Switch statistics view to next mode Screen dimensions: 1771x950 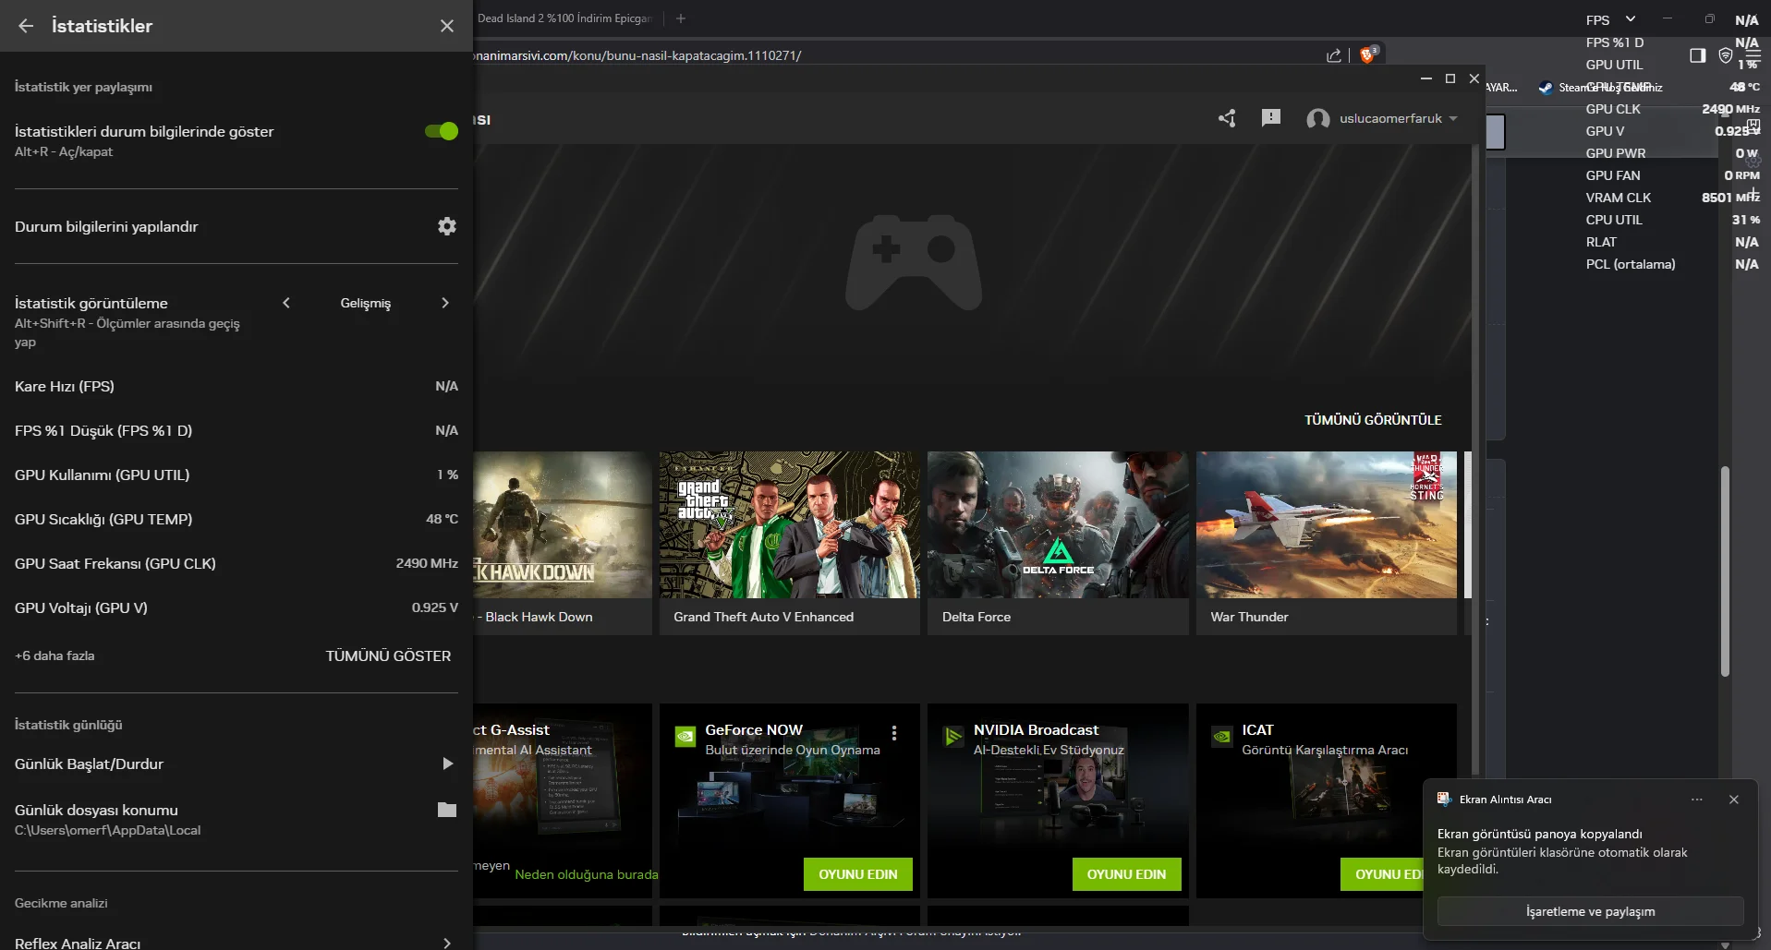[x=445, y=303]
